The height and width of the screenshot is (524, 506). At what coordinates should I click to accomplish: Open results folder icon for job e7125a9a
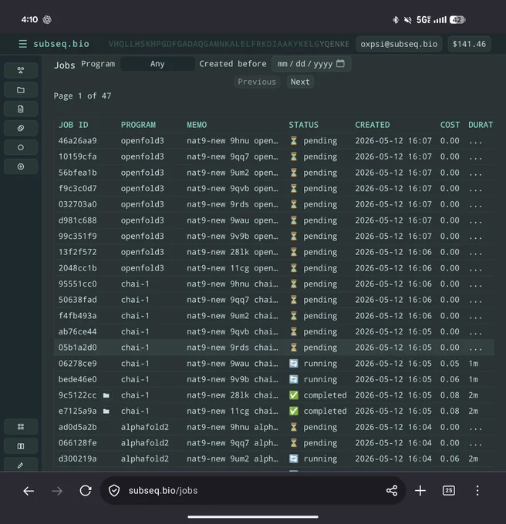pyautogui.click(x=106, y=411)
